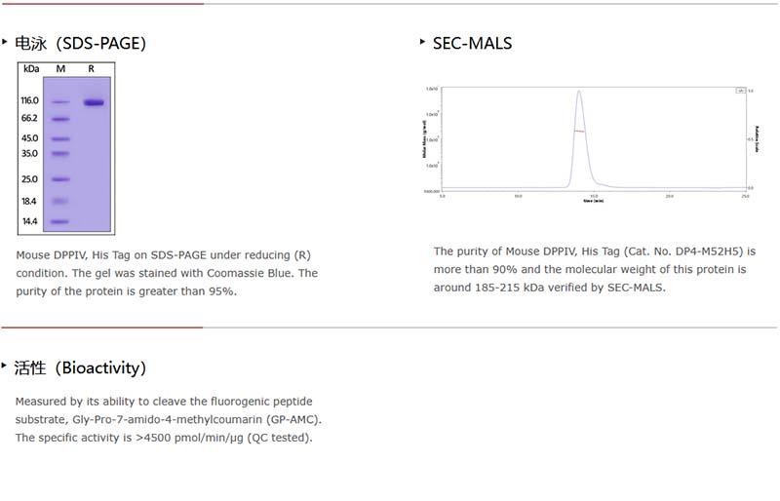Open the SDS-PAGE gel image
Image resolution: width=780 pixels, height=501 pixels.
pyautogui.click(x=67, y=146)
